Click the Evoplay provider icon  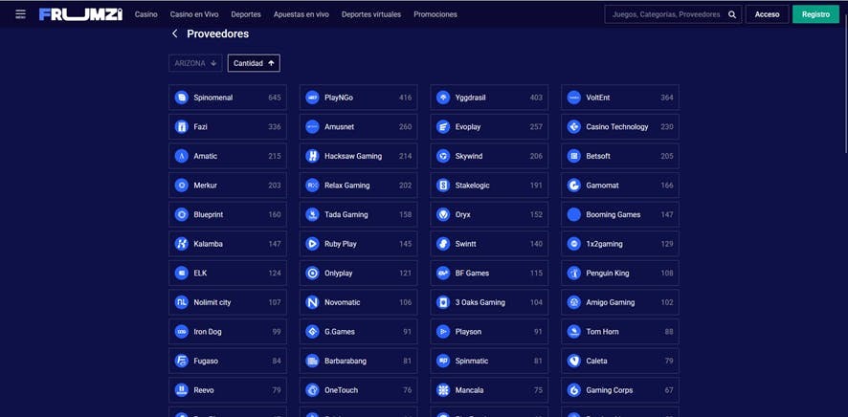tap(443, 126)
